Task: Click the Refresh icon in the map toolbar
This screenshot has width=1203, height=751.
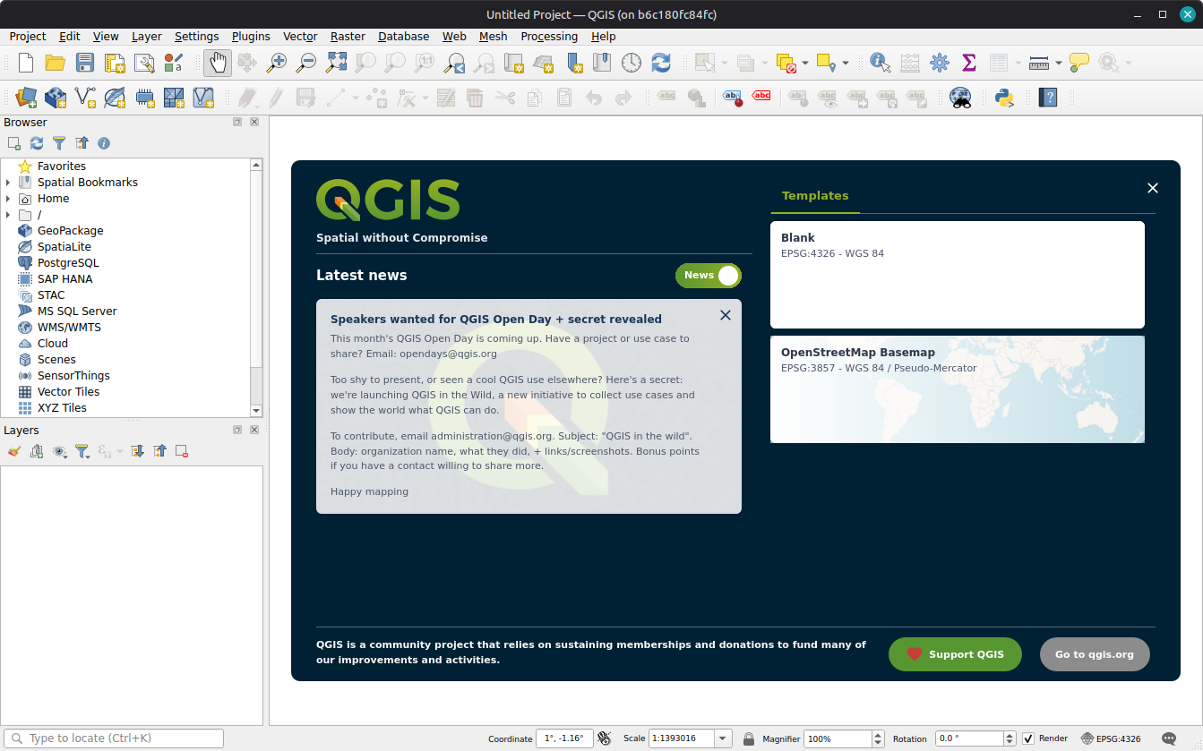Action: click(x=661, y=63)
